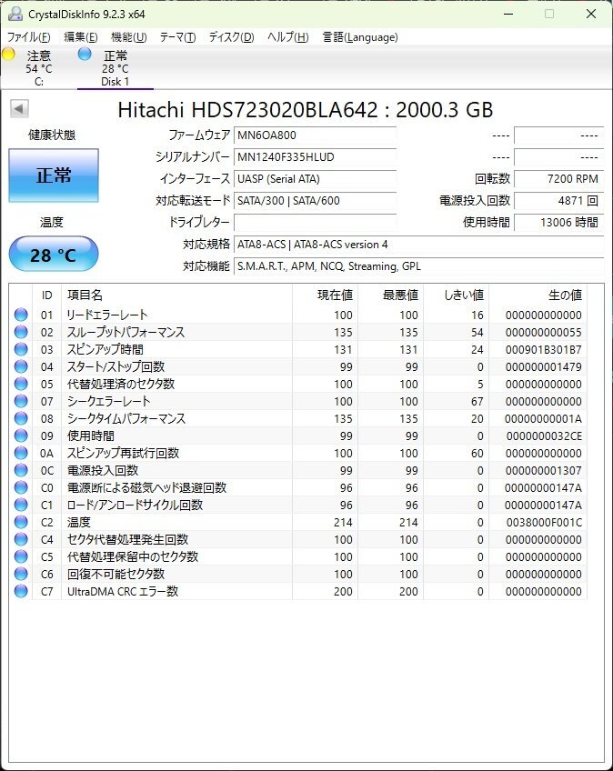Open the ファイル(F) menu
The width and height of the screenshot is (613, 771).
click(28, 37)
